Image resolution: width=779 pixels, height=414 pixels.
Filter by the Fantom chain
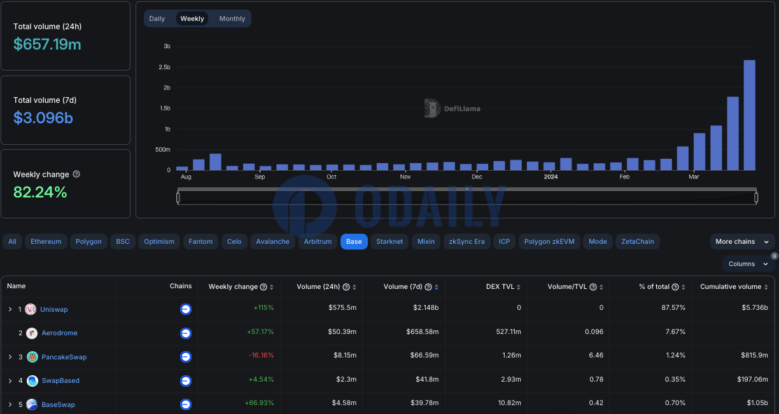pos(200,241)
